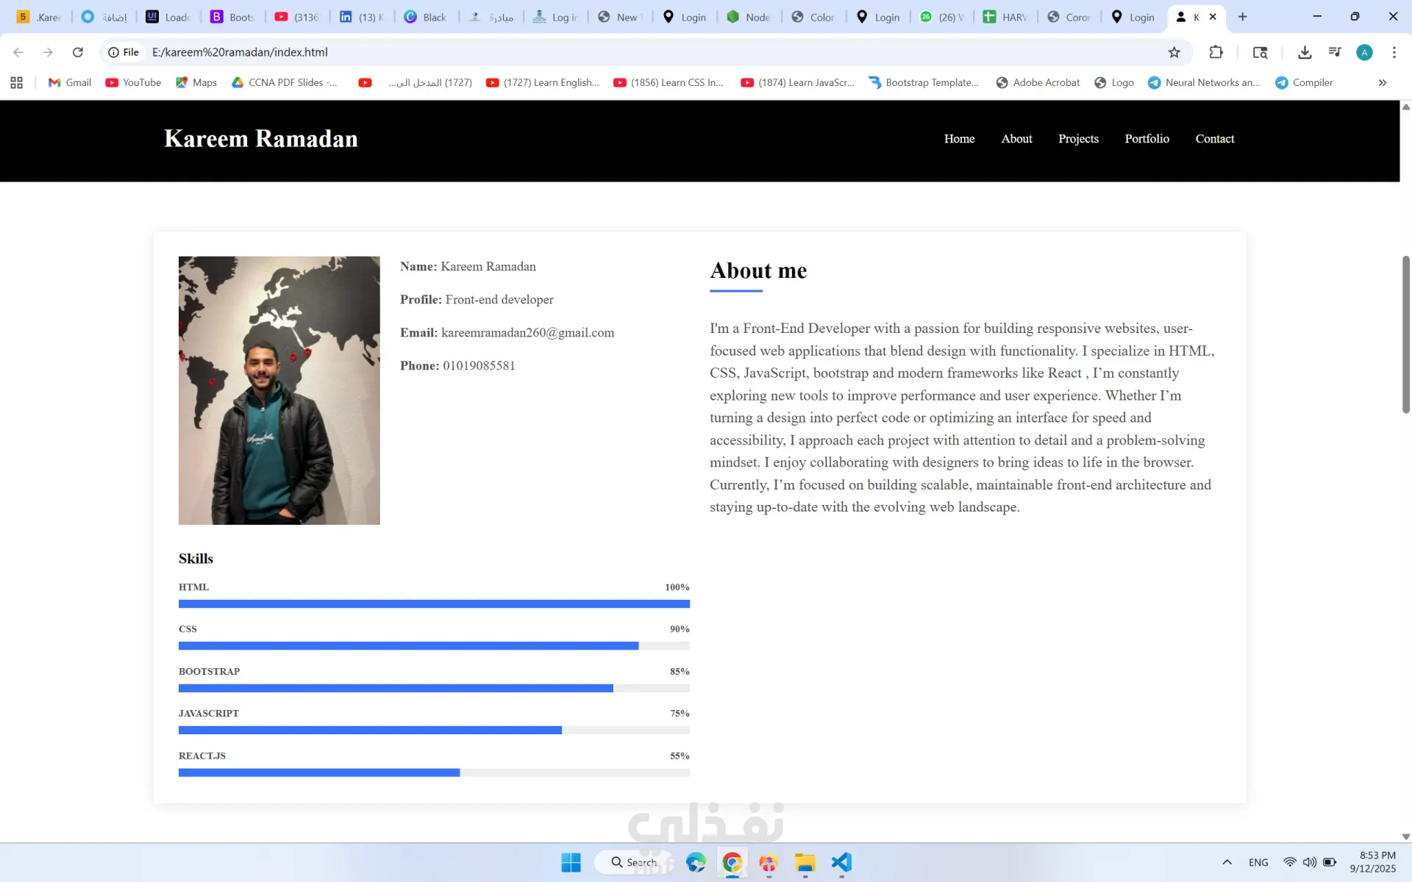Open the browser Downloads icon

pos(1305,52)
